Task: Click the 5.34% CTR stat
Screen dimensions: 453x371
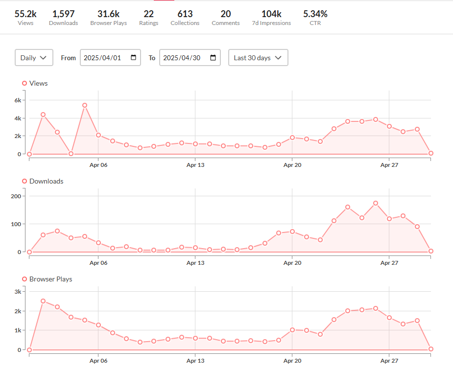Action: [315, 17]
